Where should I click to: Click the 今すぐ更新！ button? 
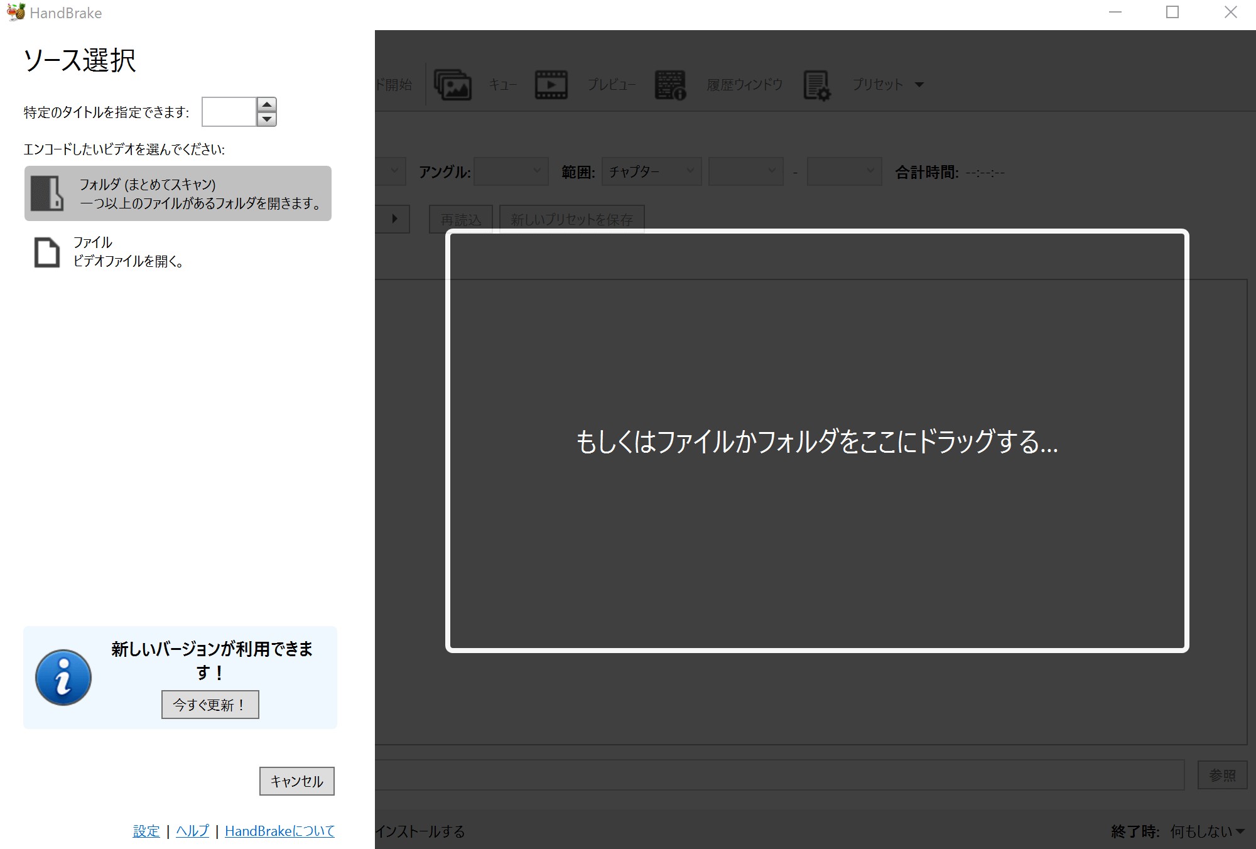point(210,705)
